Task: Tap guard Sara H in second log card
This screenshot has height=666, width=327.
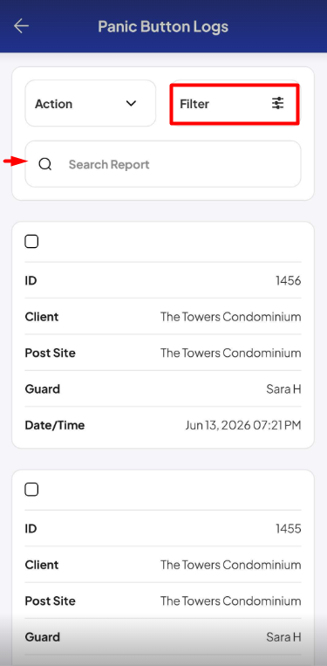Action: 283,637
